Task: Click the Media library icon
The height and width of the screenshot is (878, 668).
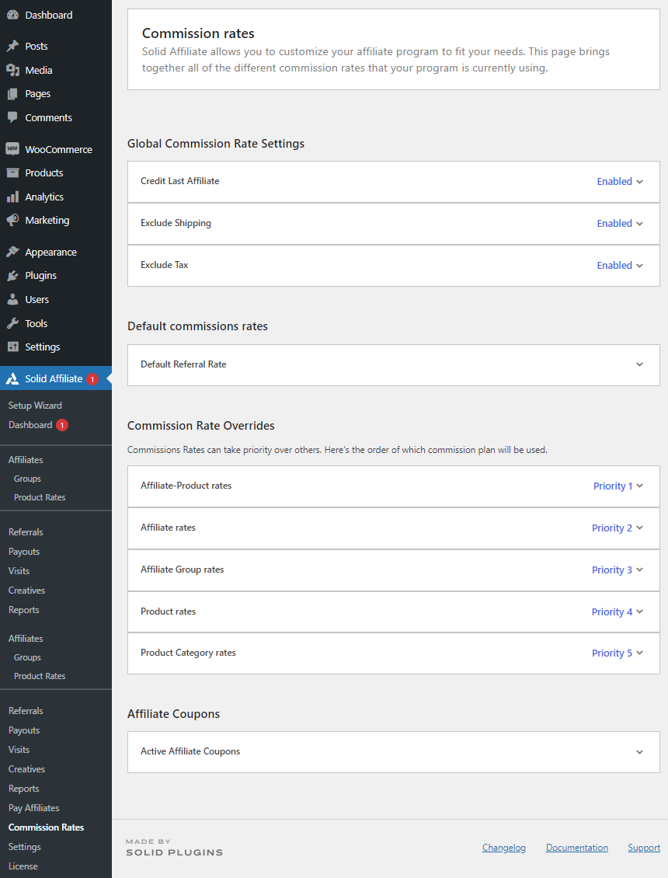Action: (x=12, y=71)
